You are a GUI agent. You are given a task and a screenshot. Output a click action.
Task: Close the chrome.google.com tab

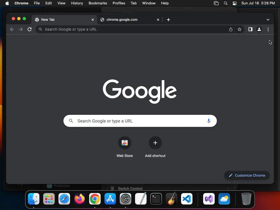(x=158, y=20)
